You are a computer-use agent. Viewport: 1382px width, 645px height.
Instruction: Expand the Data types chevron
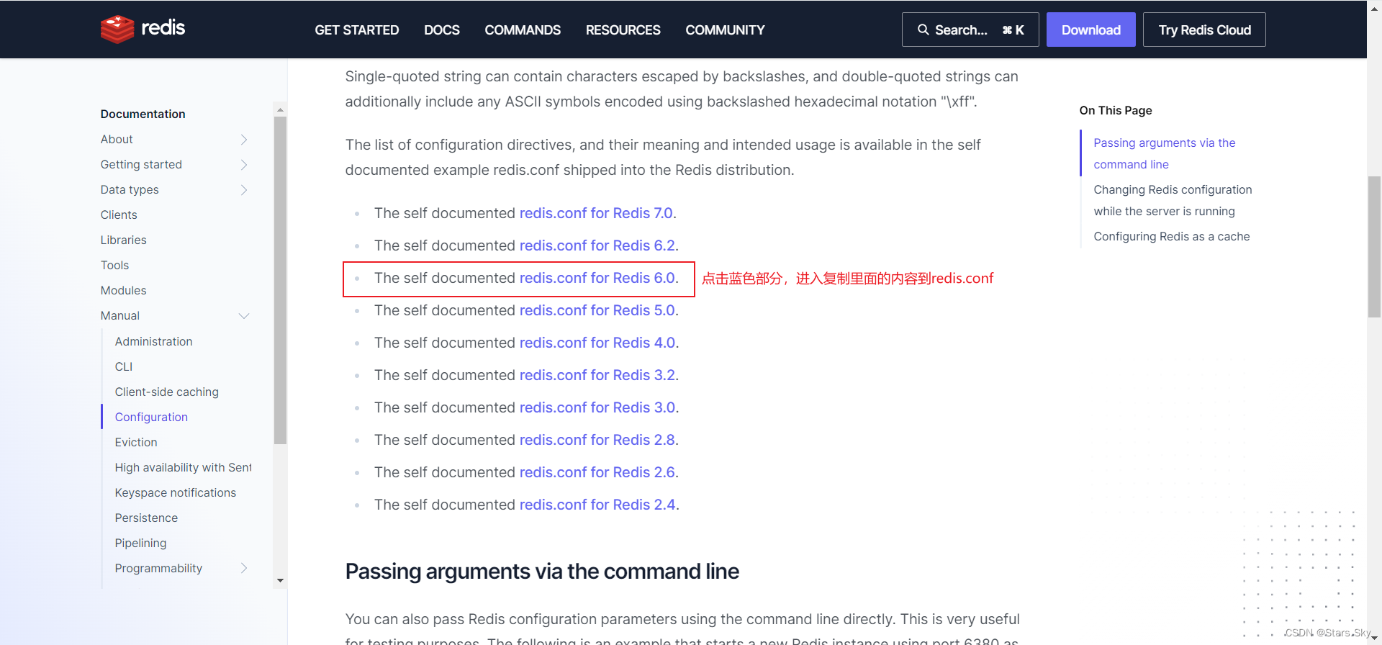pyautogui.click(x=244, y=190)
